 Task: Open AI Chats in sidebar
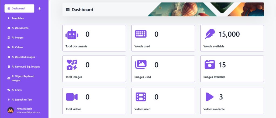16,90
